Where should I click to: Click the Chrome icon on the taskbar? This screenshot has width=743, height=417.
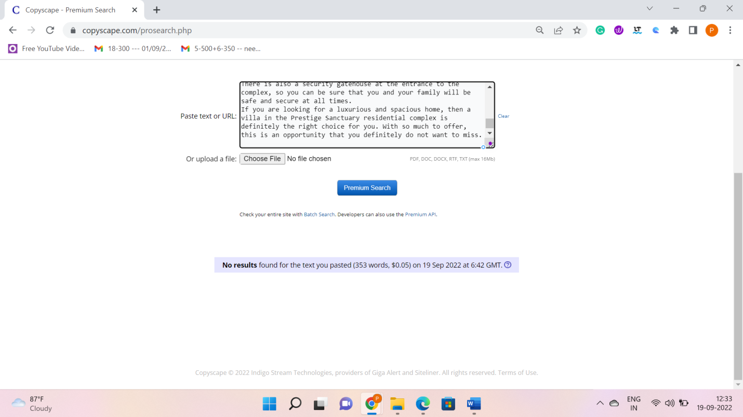coord(372,403)
